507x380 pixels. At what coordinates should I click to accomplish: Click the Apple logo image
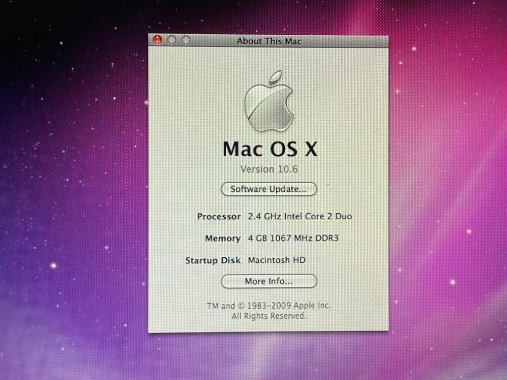coord(269,102)
